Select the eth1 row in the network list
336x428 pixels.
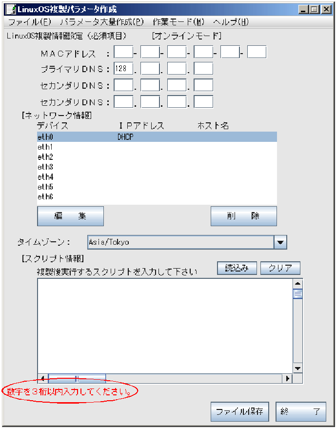coord(157,147)
